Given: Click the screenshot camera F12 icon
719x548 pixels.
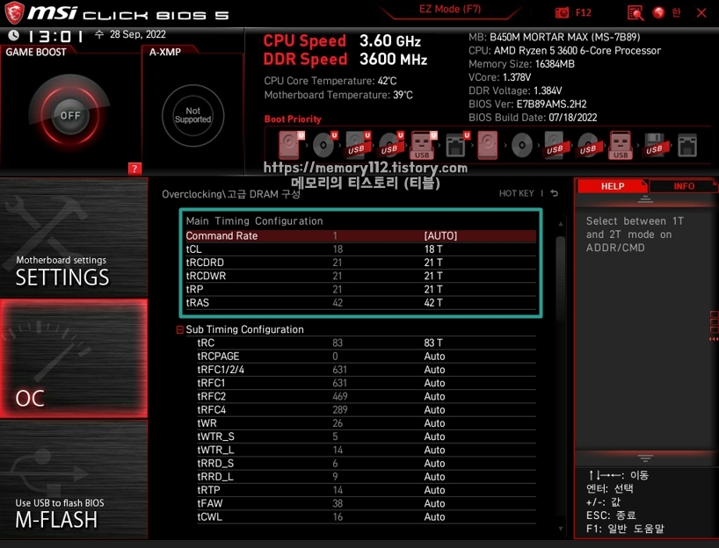Looking at the screenshot, I should pos(562,13).
